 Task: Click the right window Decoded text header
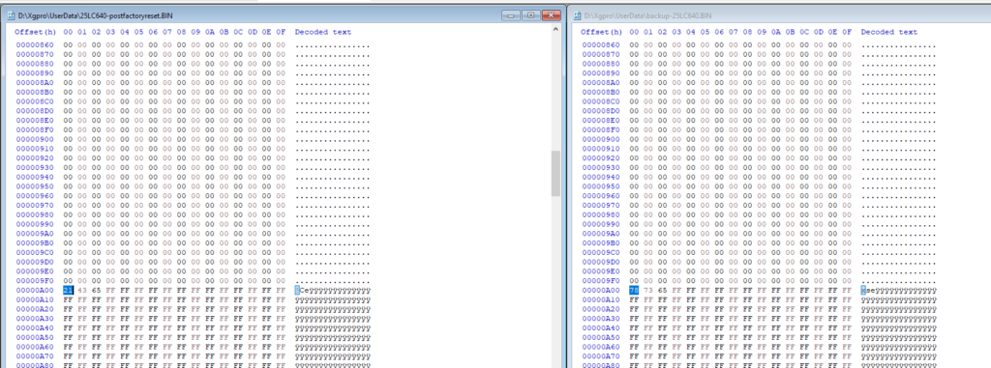(889, 32)
